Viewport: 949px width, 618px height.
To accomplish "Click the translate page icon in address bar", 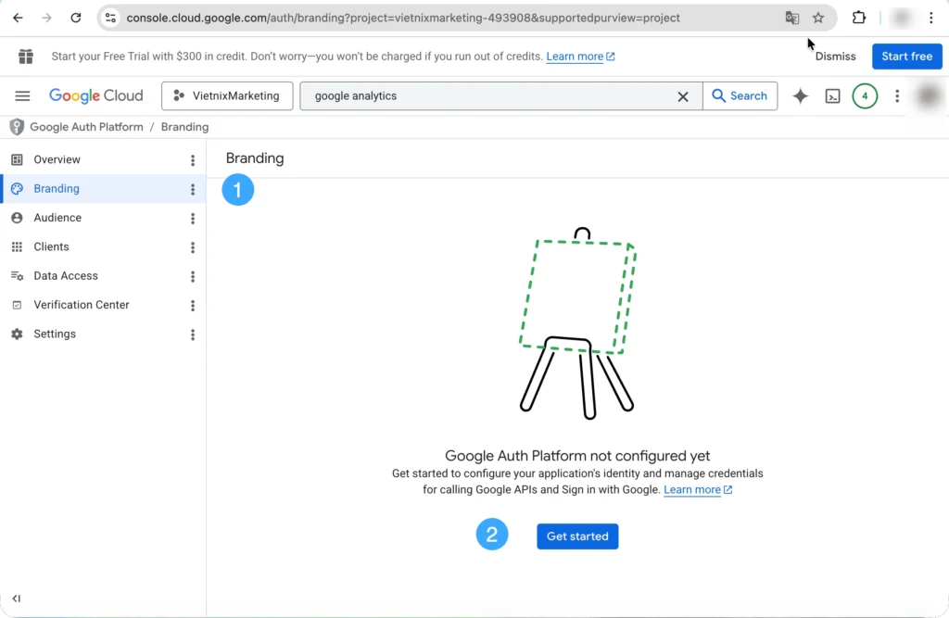I will coord(791,18).
